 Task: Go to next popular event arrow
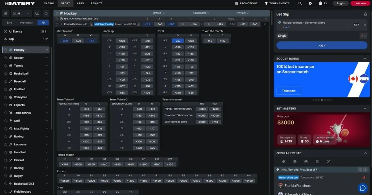point(365,170)
